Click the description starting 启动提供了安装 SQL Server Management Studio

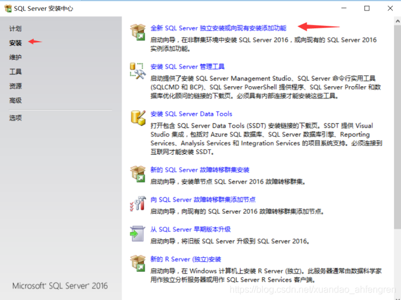[x=266, y=87]
